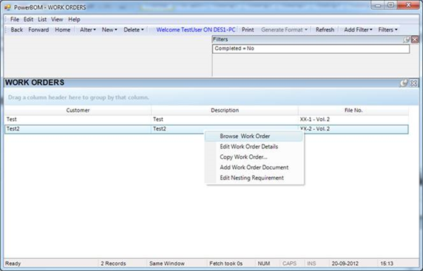
Task: Click the Print toolbar button
Action: click(248, 30)
